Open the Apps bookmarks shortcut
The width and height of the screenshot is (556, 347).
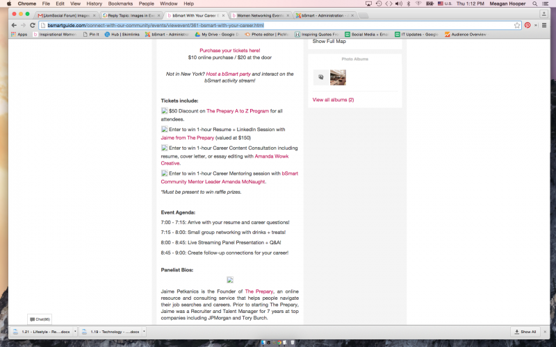tap(19, 34)
